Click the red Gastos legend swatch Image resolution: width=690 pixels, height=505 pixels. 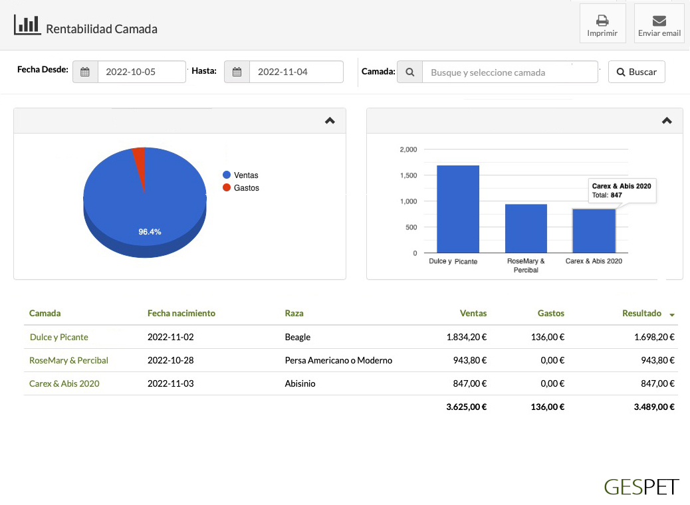[x=227, y=188]
